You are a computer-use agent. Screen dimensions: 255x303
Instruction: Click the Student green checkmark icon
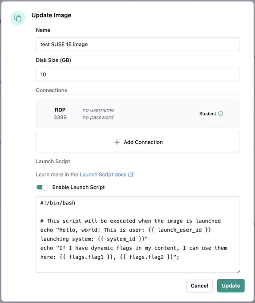[221, 114]
